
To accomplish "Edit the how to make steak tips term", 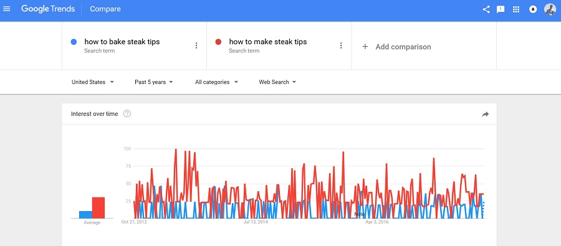I will 268,42.
